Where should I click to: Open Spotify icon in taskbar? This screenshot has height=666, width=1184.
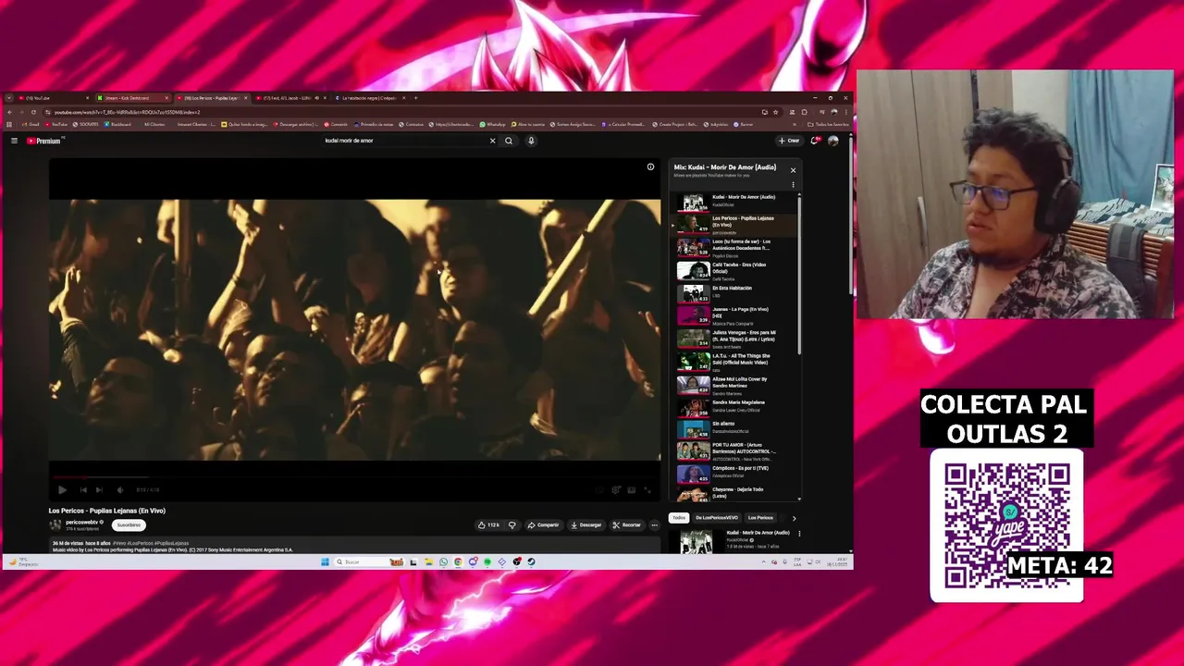487,561
